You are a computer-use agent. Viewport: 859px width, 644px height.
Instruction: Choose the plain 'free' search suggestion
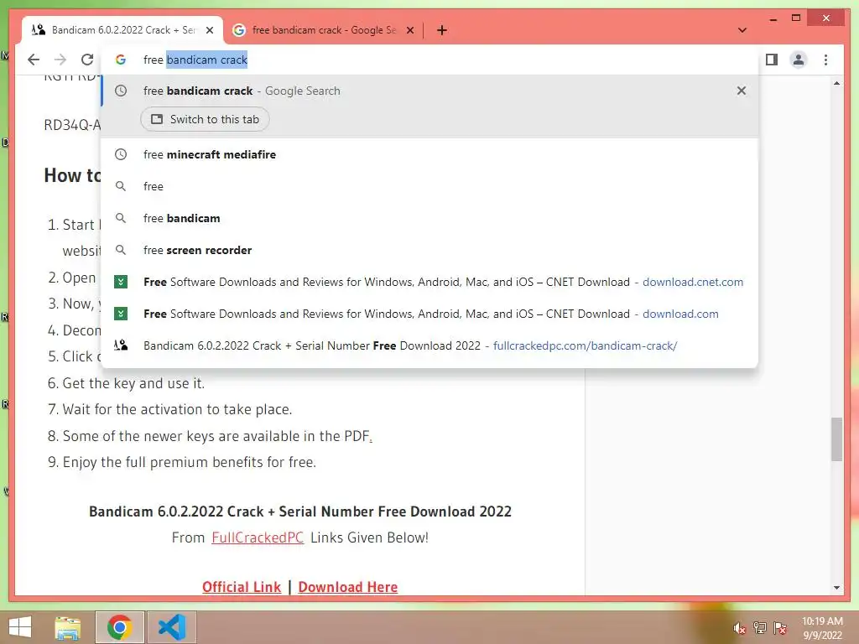click(430, 186)
